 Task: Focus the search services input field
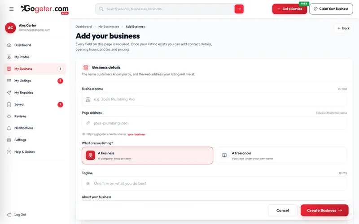pos(170,9)
